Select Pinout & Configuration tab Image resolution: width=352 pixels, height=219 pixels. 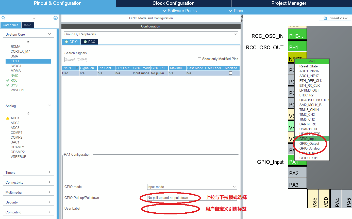click(58, 3)
